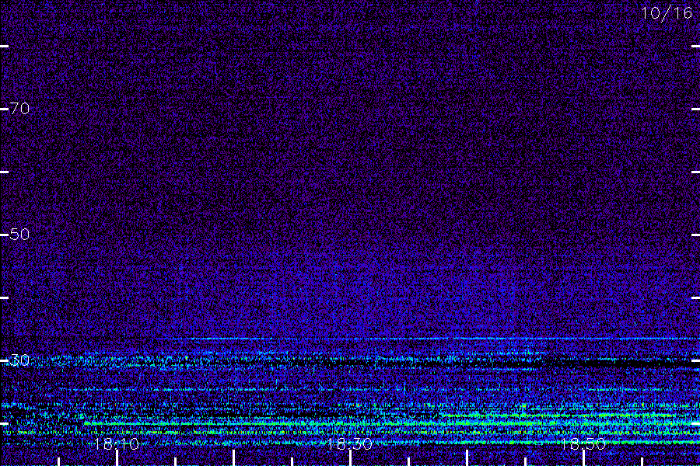Click the 10/16 date label
This screenshot has width=700, height=466.
667,13
